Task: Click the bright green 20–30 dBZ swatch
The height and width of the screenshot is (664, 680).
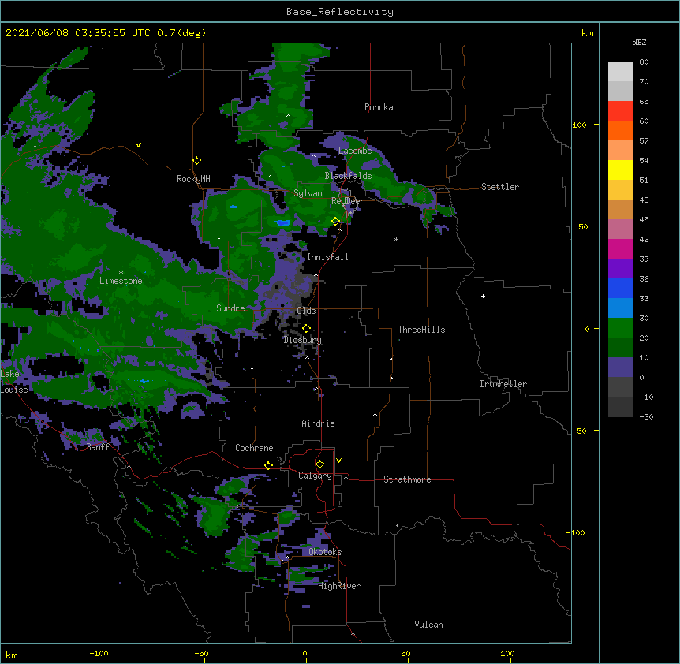Action: pyautogui.click(x=620, y=328)
